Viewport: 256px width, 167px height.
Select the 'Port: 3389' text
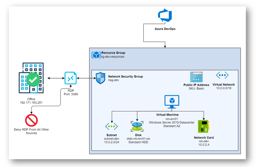71,94
